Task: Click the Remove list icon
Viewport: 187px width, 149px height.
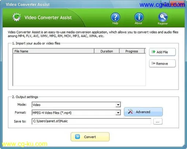Action: pos(153,63)
